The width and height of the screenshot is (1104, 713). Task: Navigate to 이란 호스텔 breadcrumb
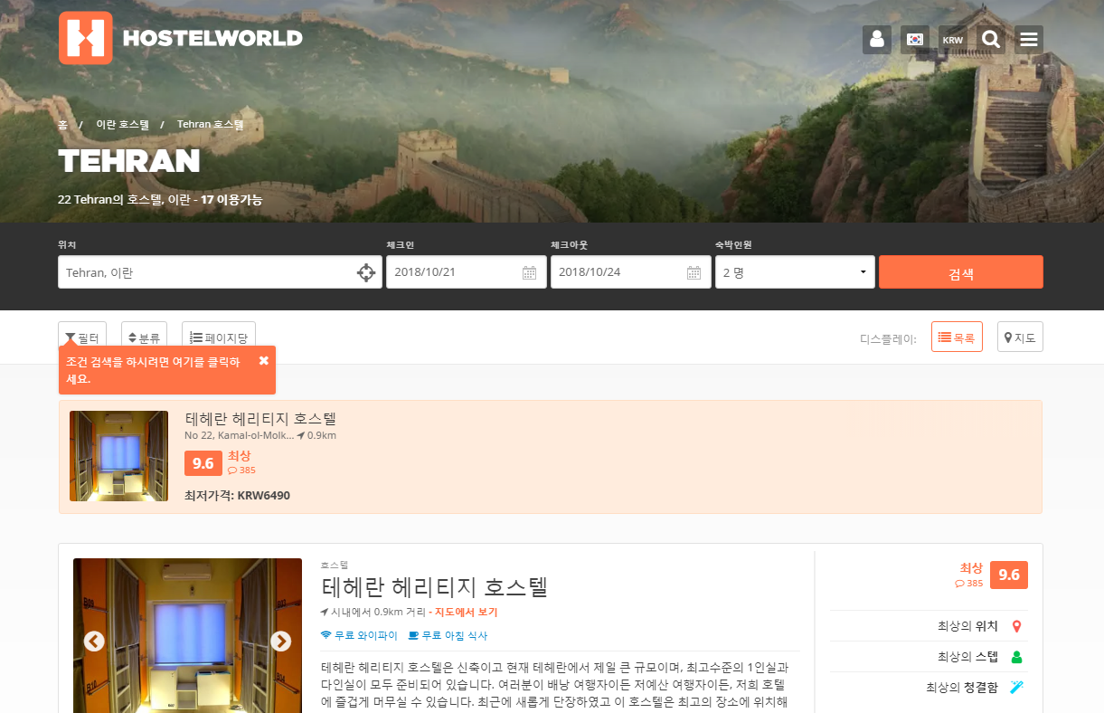pyautogui.click(x=125, y=124)
